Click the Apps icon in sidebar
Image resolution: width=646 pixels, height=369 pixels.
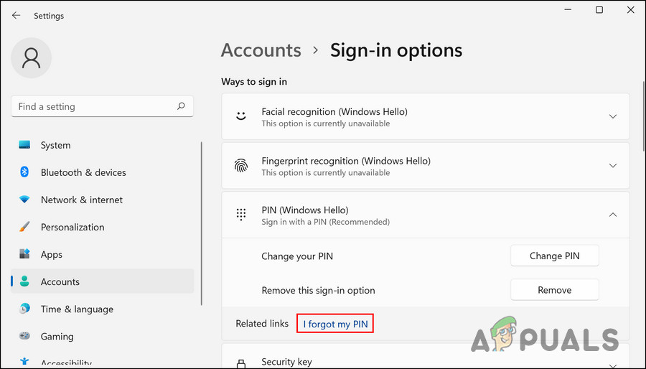click(24, 254)
